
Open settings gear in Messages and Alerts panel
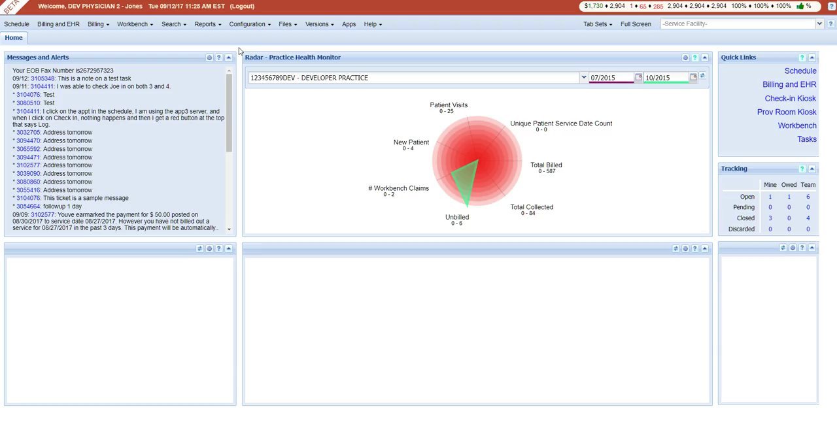pos(209,58)
